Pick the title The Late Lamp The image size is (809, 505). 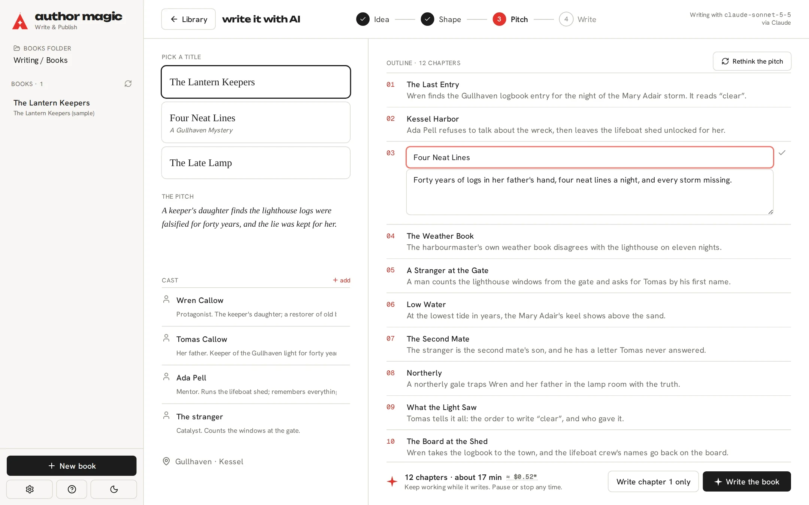[256, 163]
